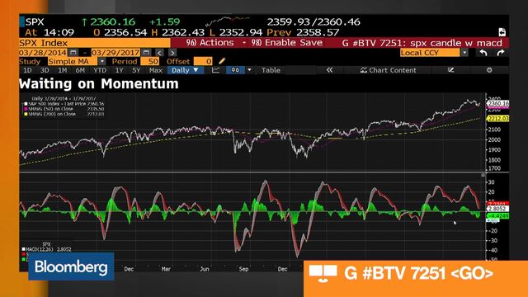Open the chart settings gear icon
The width and height of the screenshot is (528, 297).
point(489,70)
